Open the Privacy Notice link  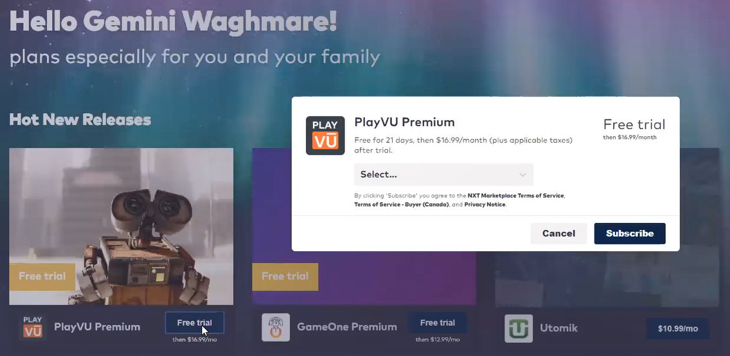coord(485,205)
